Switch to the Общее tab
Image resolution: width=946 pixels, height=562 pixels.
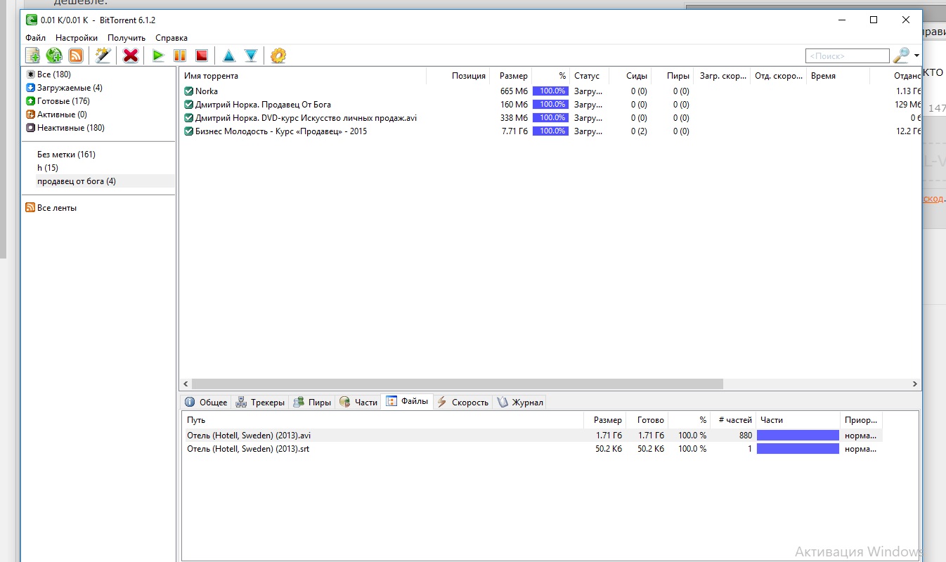coord(206,403)
